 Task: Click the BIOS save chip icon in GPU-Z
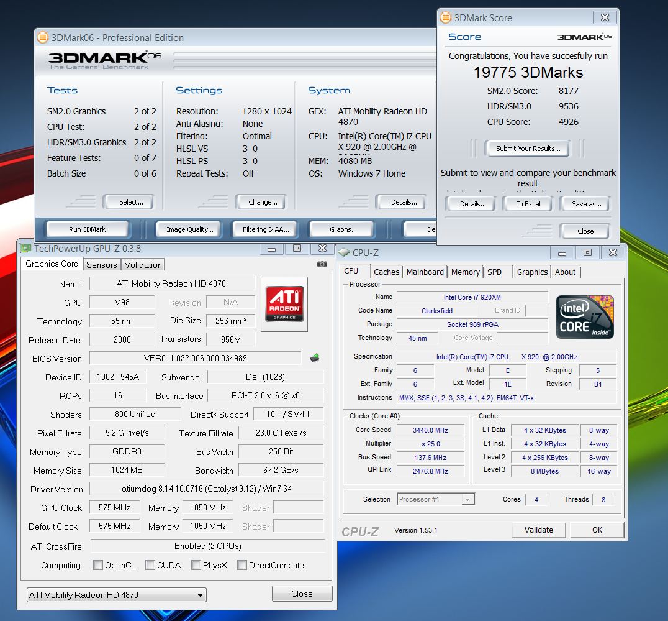[x=315, y=358]
